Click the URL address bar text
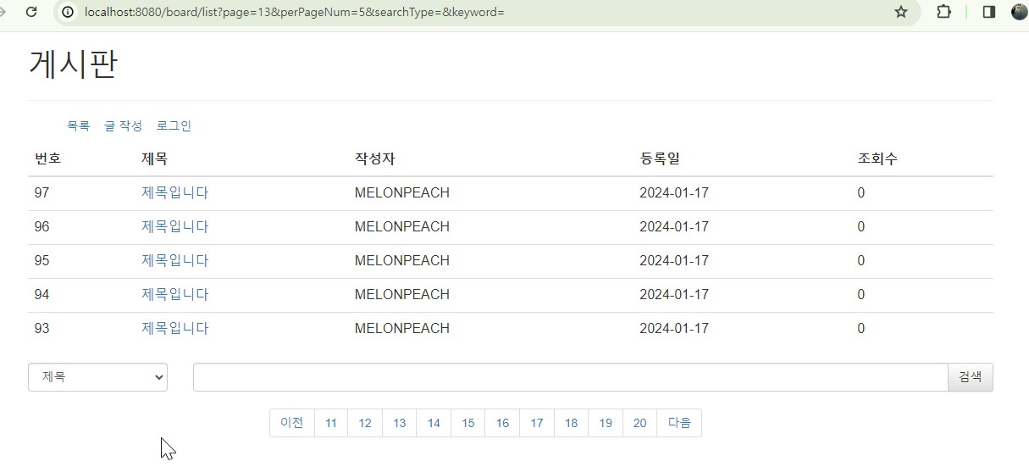This screenshot has height=467, width=1029. (294, 12)
